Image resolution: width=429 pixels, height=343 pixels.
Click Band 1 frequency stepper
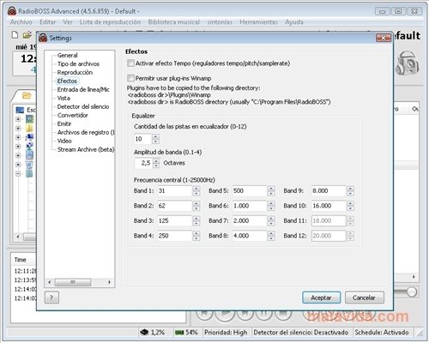pos(196,190)
